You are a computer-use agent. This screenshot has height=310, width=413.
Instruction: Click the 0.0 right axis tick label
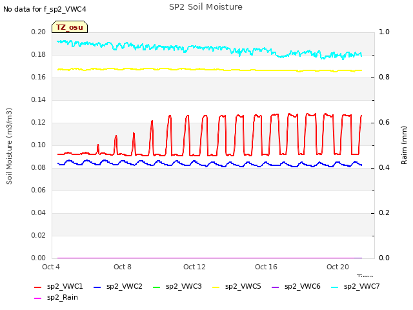pyautogui.click(x=384, y=258)
